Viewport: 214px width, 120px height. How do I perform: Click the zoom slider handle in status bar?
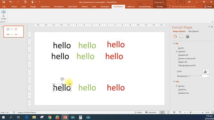191,113
